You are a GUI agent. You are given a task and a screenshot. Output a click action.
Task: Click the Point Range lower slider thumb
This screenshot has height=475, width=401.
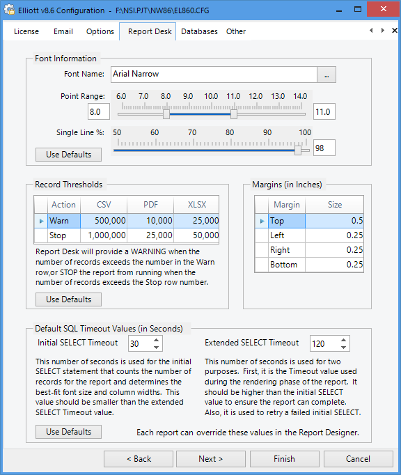pyautogui.click(x=166, y=114)
